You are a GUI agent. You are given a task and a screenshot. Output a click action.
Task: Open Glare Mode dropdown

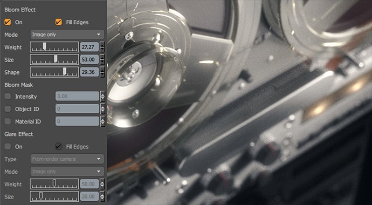click(x=67, y=172)
